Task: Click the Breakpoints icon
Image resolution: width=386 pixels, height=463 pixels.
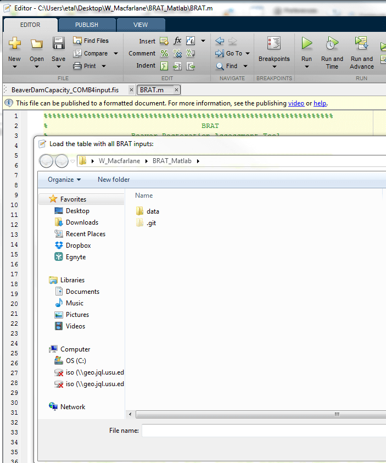Action: coord(274,43)
